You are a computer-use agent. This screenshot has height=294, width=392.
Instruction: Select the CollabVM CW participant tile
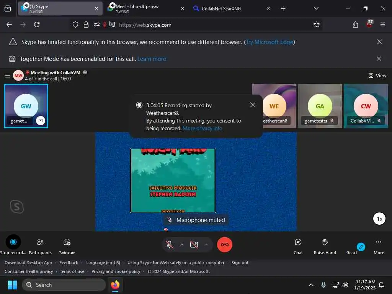tap(366, 106)
